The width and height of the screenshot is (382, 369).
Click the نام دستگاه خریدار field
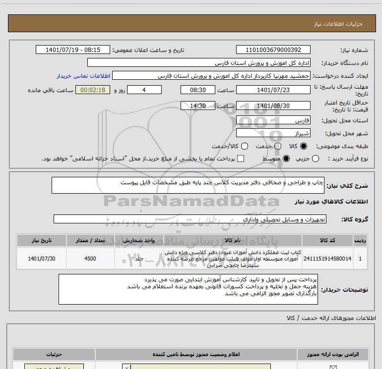(x=199, y=63)
